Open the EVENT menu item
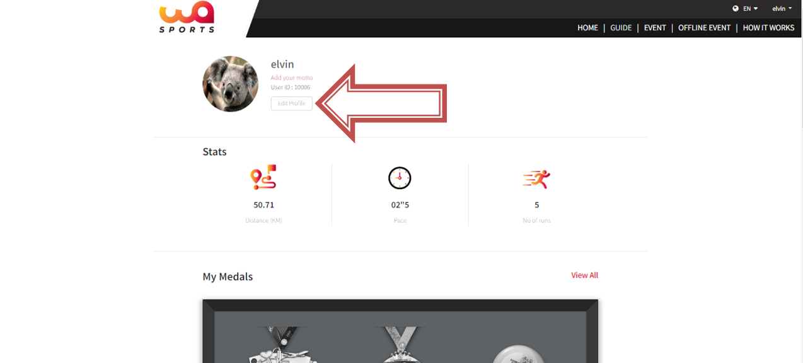This screenshot has width=803, height=363. pyautogui.click(x=655, y=28)
